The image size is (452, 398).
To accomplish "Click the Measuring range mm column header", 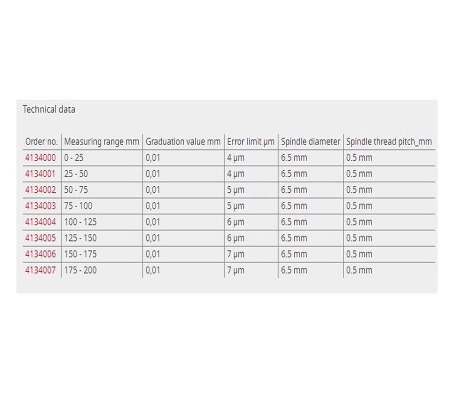I will click(102, 142).
